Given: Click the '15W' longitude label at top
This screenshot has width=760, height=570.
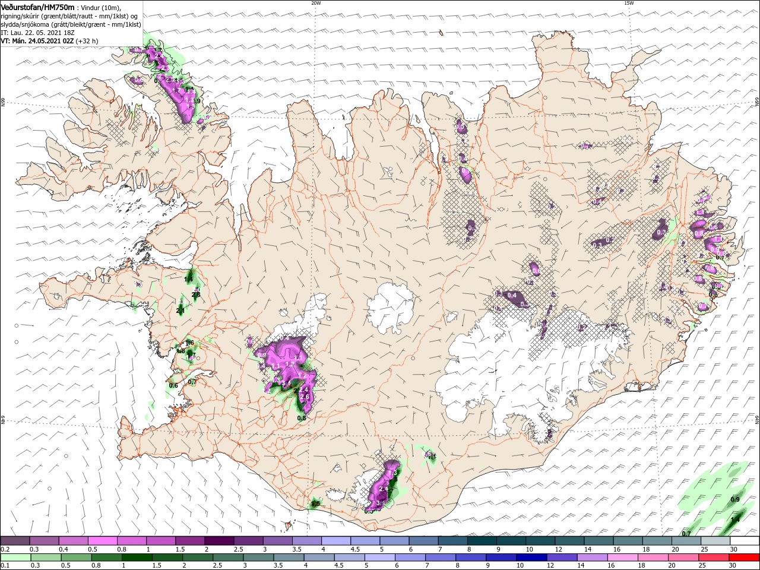Looking at the screenshot, I should 629,3.
